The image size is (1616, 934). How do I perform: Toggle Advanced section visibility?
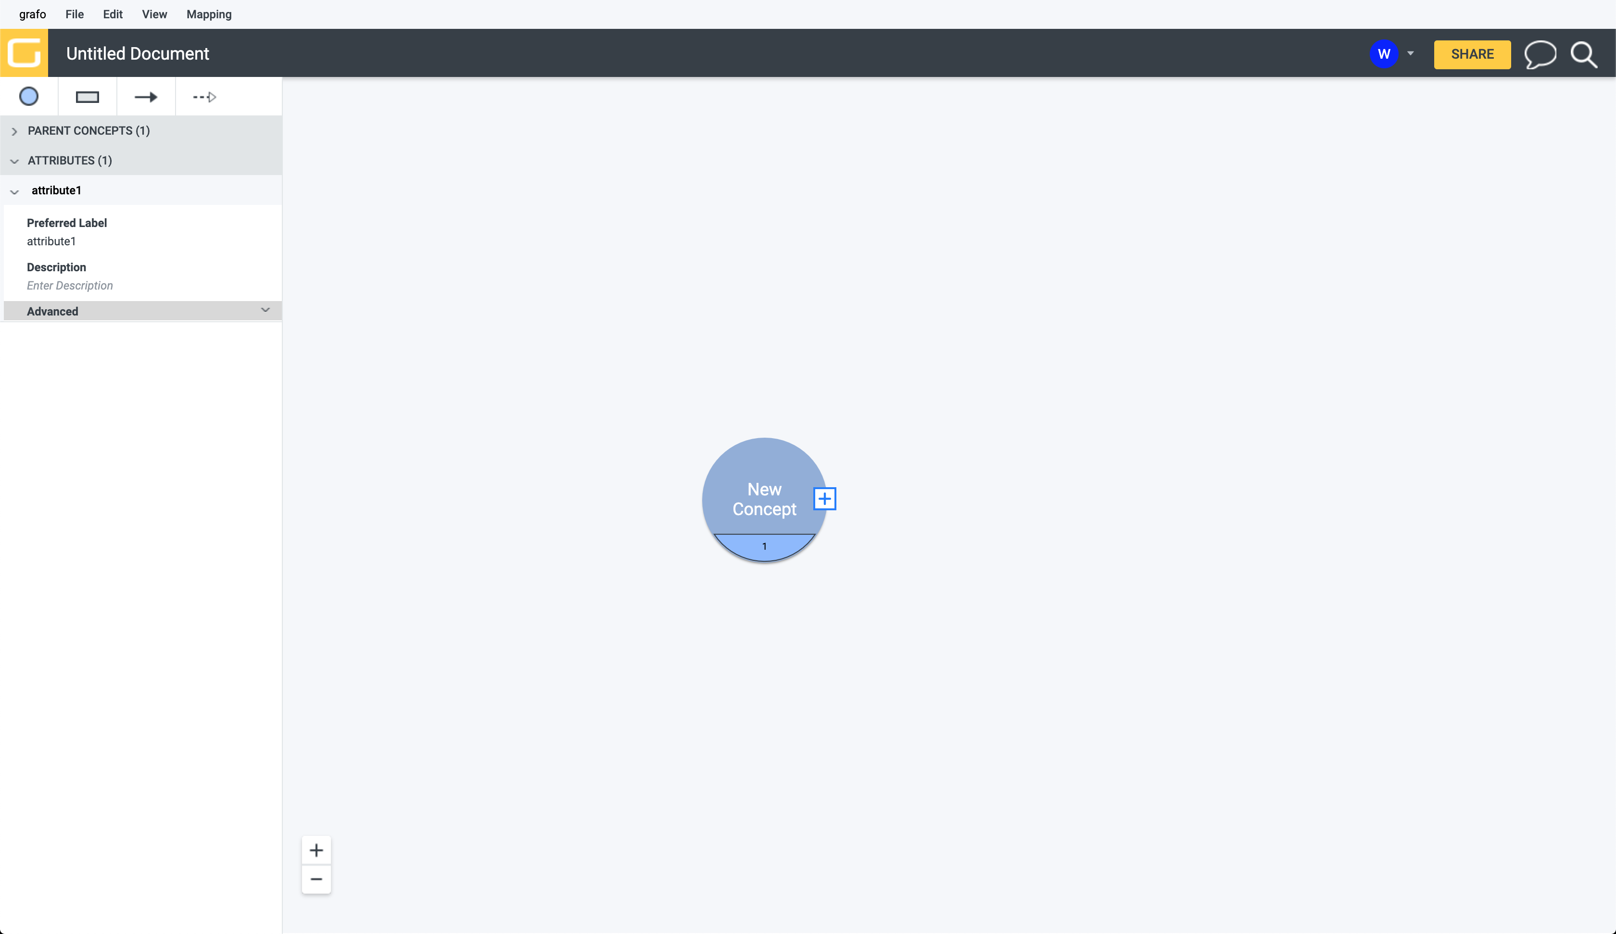pyautogui.click(x=265, y=310)
